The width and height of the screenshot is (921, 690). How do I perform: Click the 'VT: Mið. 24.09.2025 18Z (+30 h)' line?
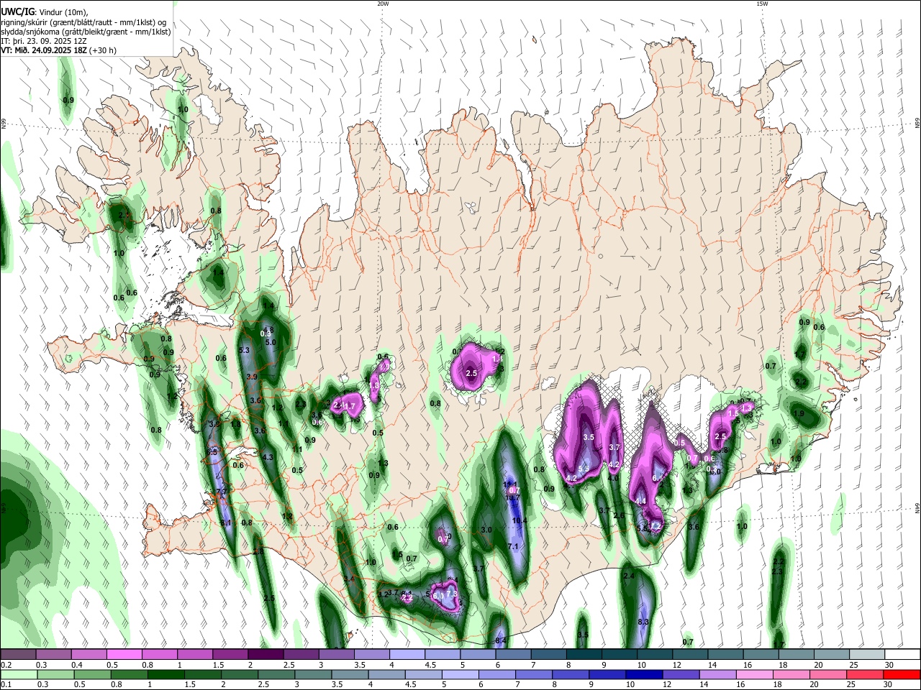click(58, 50)
